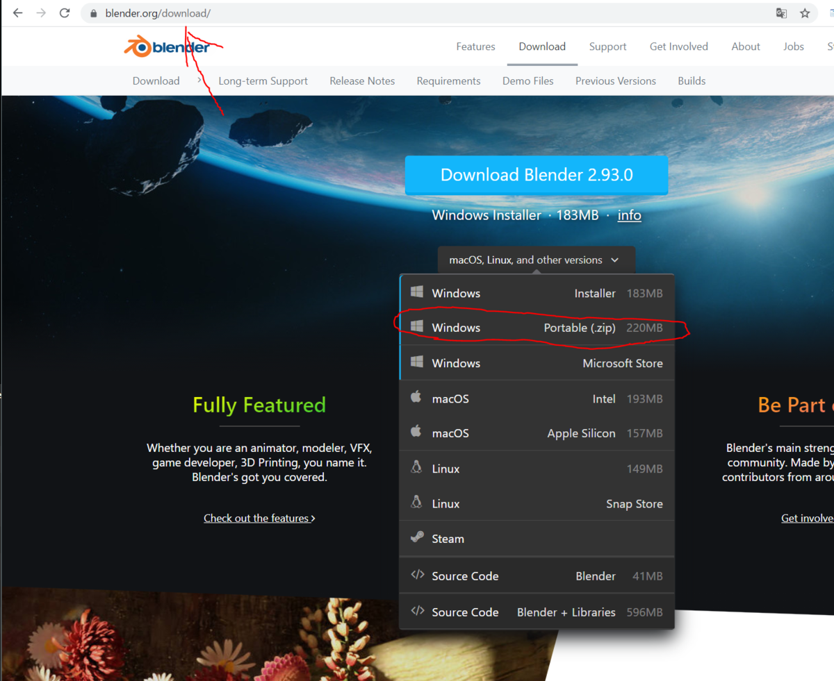Click the translate page icon
The image size is (834, 681).
[782, 13]
